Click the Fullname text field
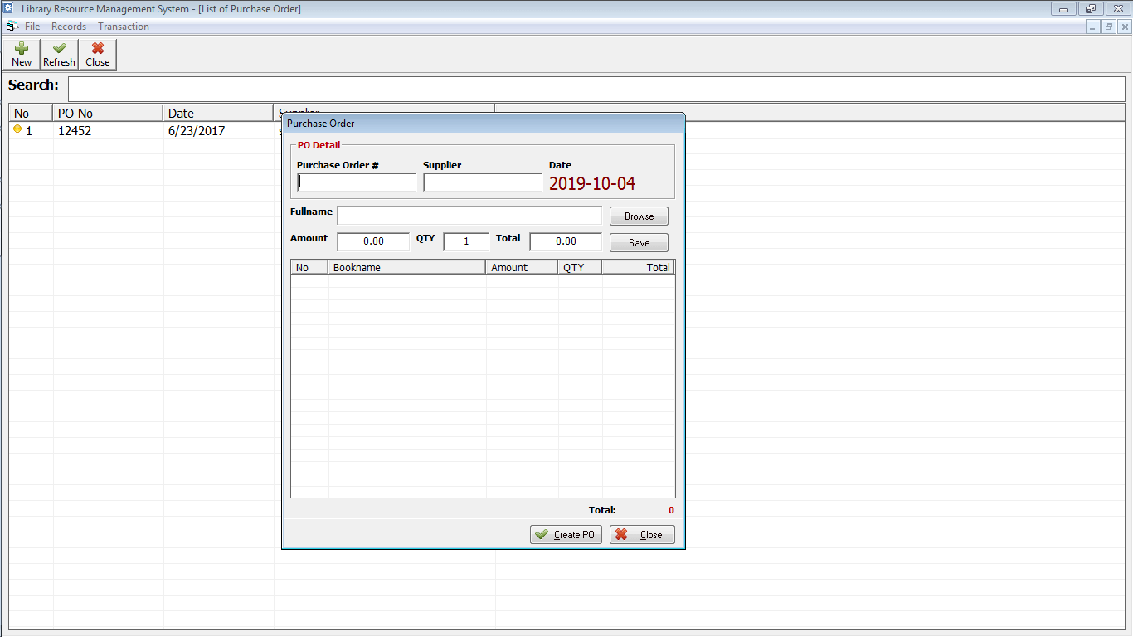Screen dimensions: 1133x637 pyautogui.click(x=469, y=216)
